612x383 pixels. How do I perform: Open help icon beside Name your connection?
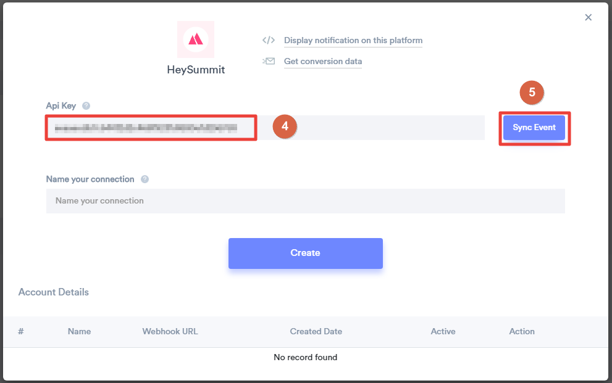[145, 179]
